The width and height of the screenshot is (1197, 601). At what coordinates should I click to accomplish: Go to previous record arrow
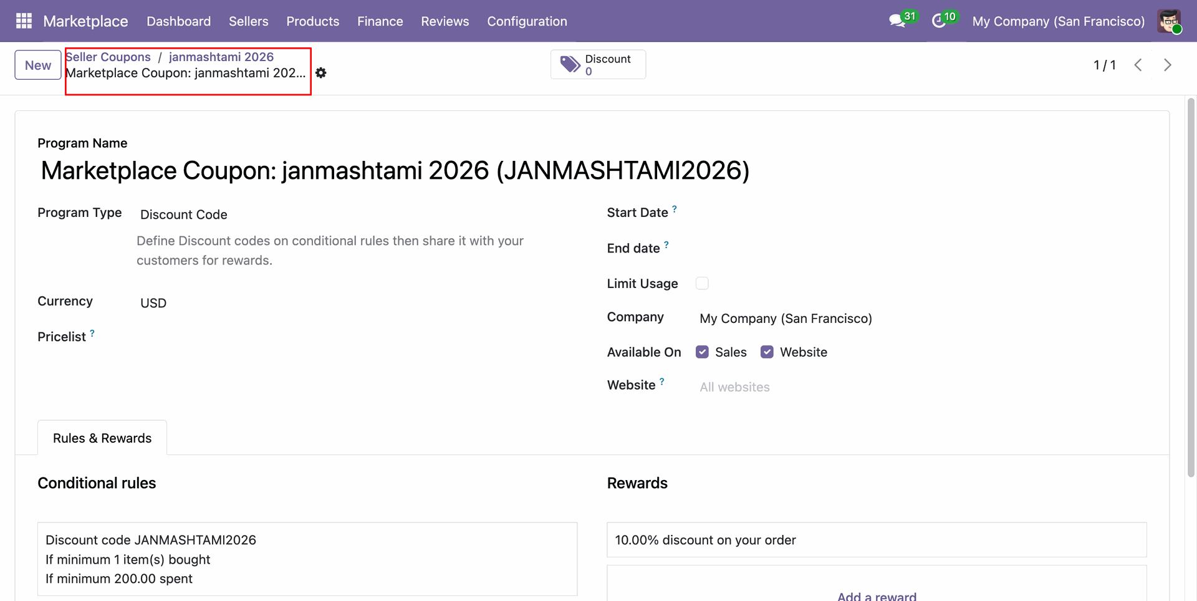[x=1138, y=65]
